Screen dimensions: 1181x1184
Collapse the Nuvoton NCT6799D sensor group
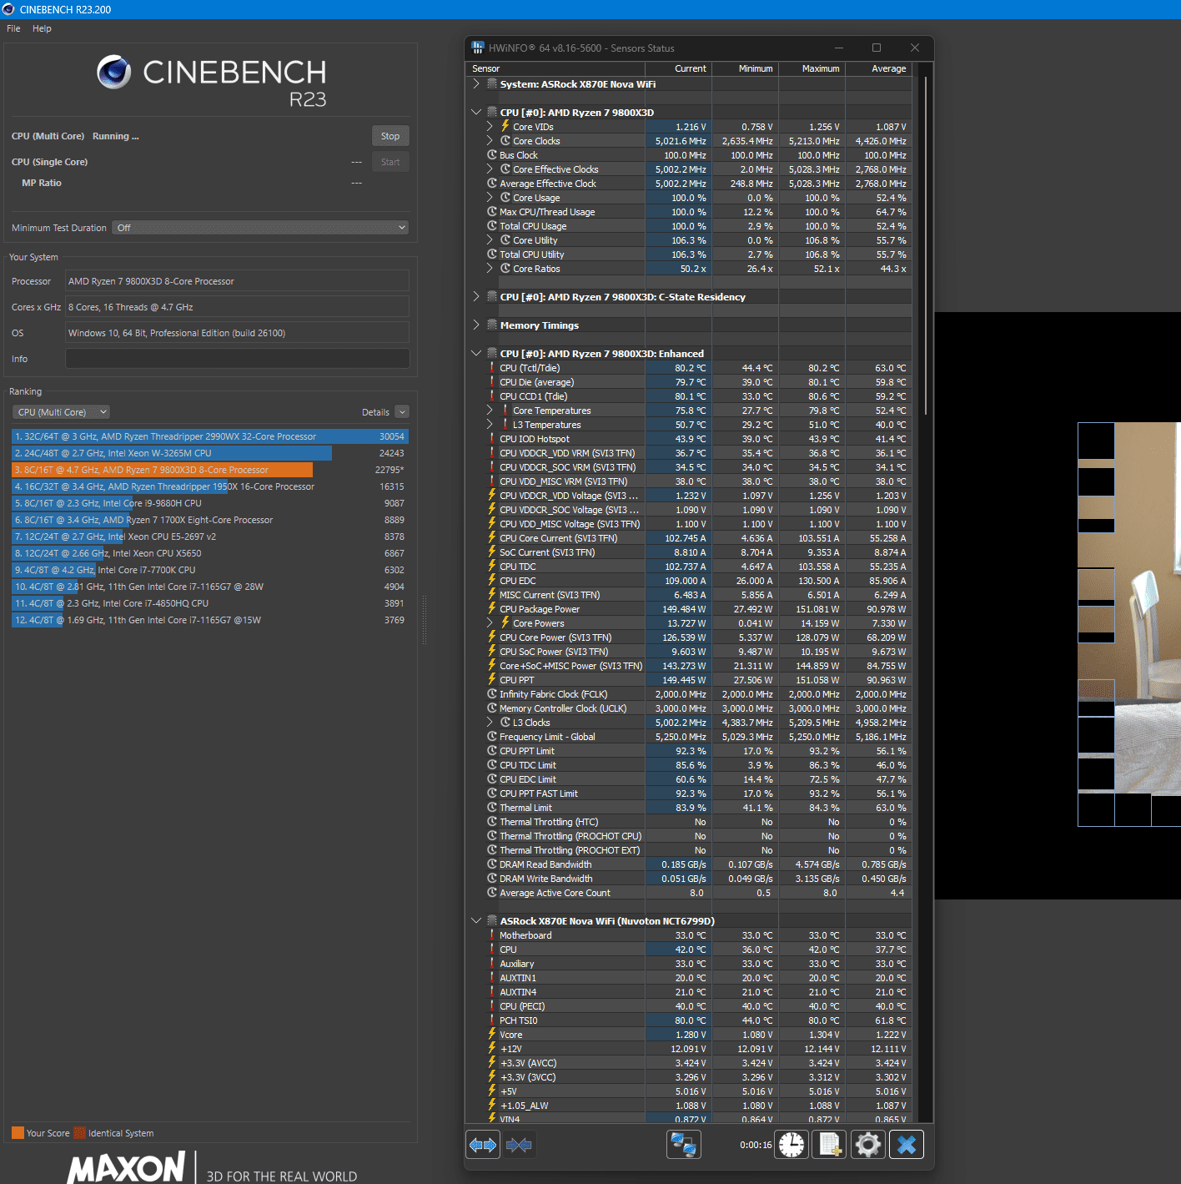tap(476, 920)
